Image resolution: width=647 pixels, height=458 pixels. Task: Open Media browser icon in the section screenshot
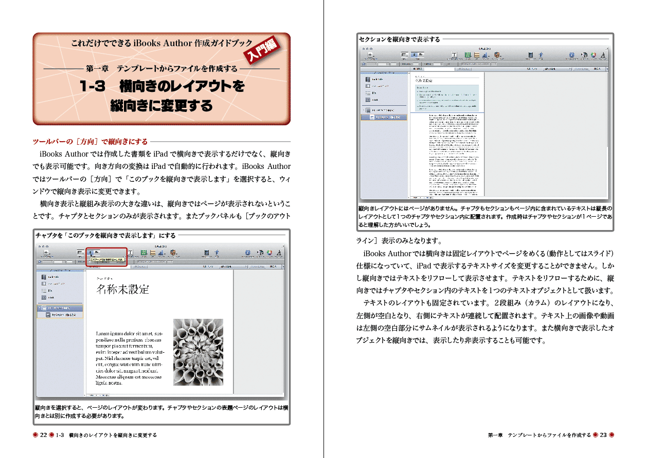[x=584, y=54]
